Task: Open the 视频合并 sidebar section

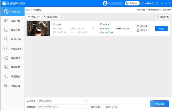Action: tap(13, 30)
